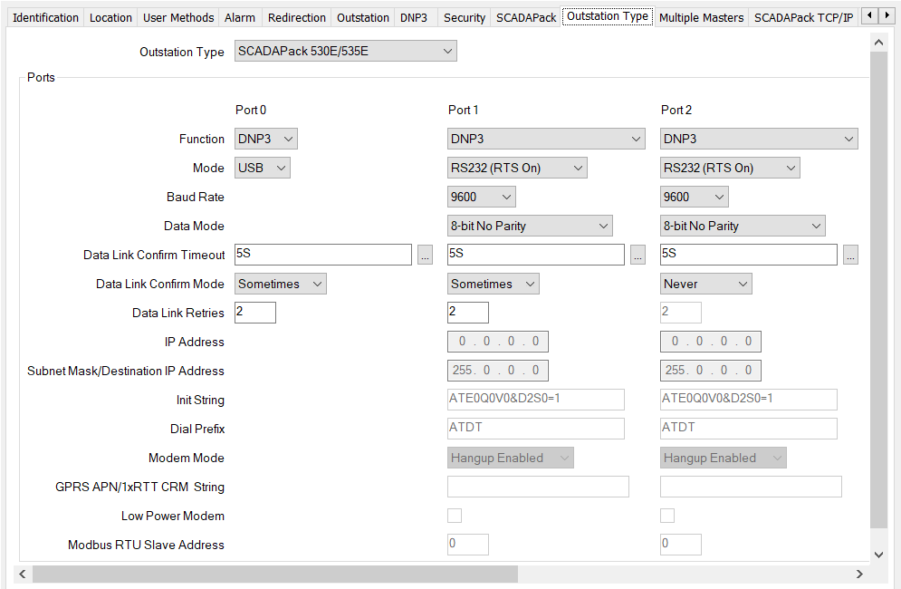Click the Port 2 timeout ellipsis button
901x589 pixels.
pos(850,254)
